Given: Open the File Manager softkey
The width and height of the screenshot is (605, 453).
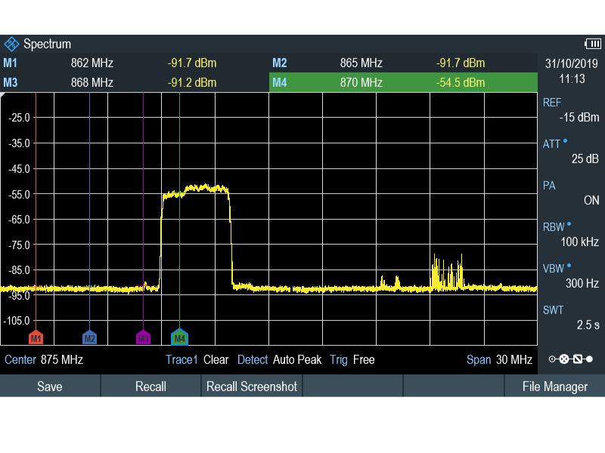Looking at the screenshot, I should point(554,387).
